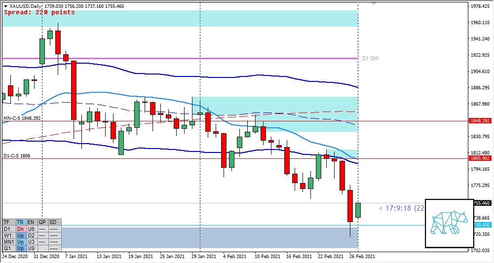Click the 4 Feb 2021 date on time axis

coord(235,257)
